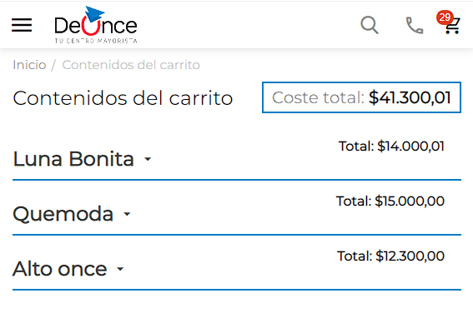Click the Quemoda total of $15.000,00

click(x=390, y=201)
